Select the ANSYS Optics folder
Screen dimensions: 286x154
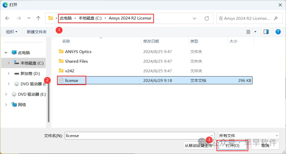[78, 52]
